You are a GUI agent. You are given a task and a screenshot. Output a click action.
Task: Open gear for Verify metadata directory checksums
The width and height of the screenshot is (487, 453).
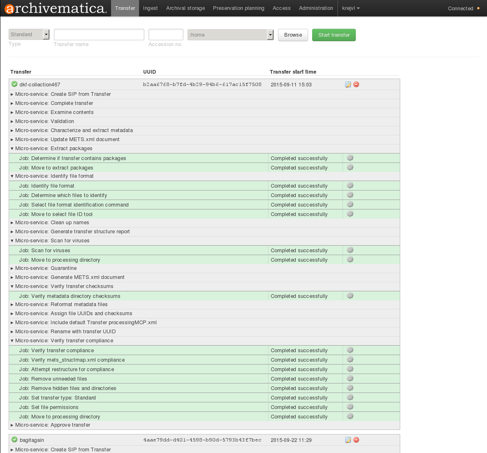click(350, 295)
